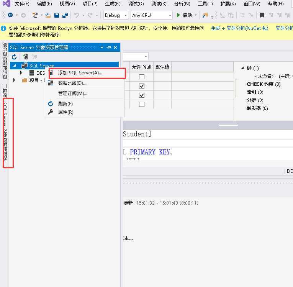Open the 编辑(E) menu
The height and width of the screenshot is (287, 293).
(x=44, y=4)
